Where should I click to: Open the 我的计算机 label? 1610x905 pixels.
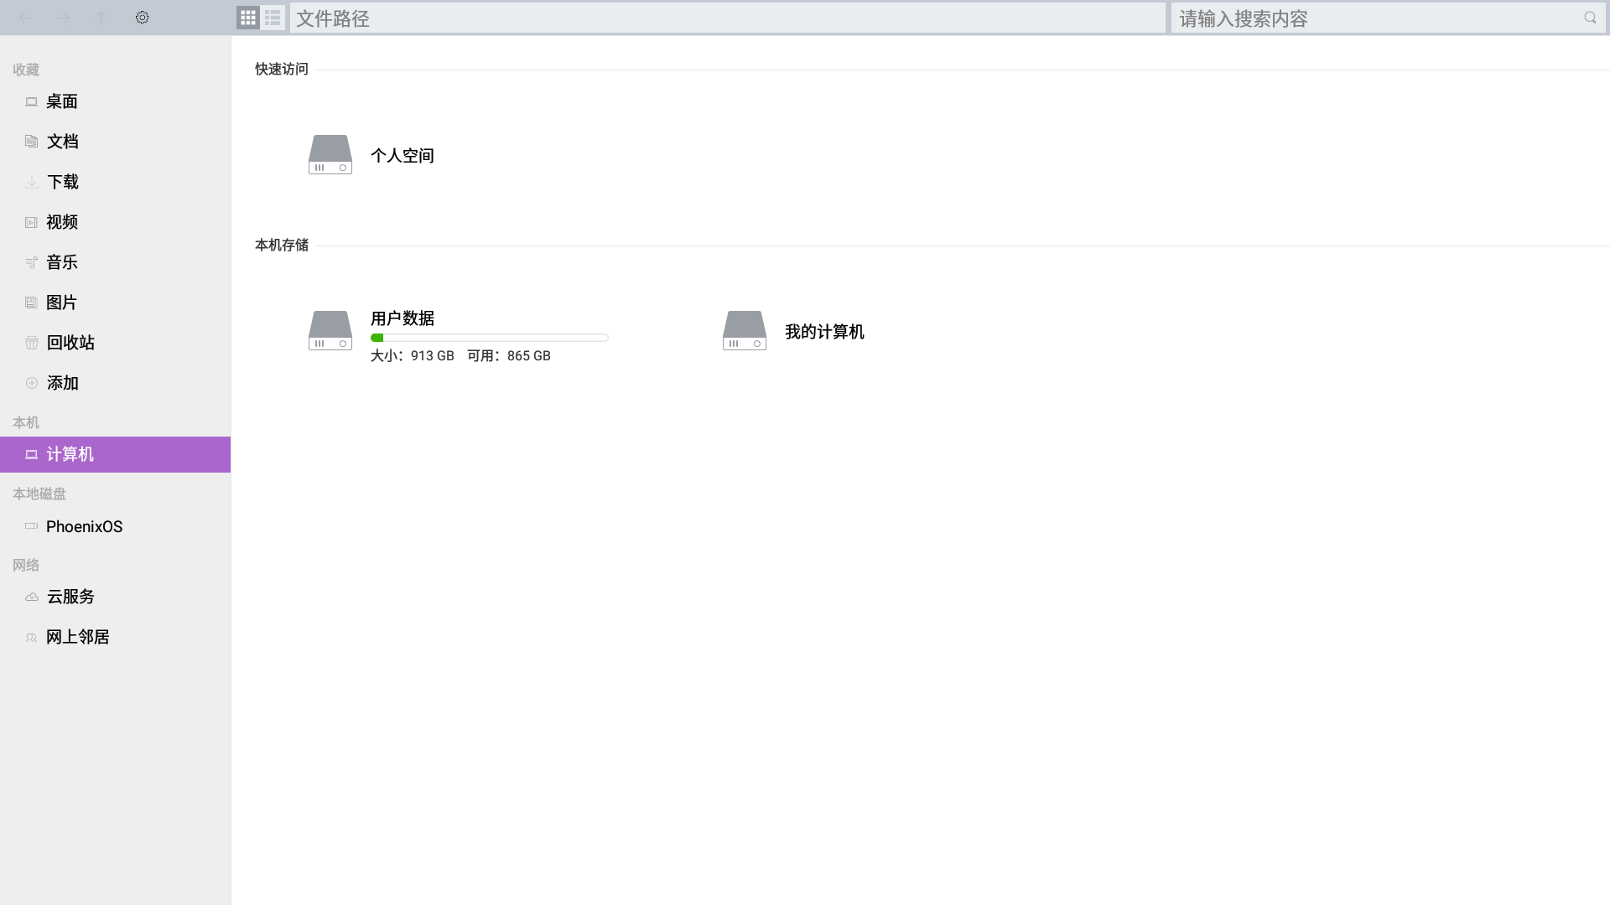(824, 332)
